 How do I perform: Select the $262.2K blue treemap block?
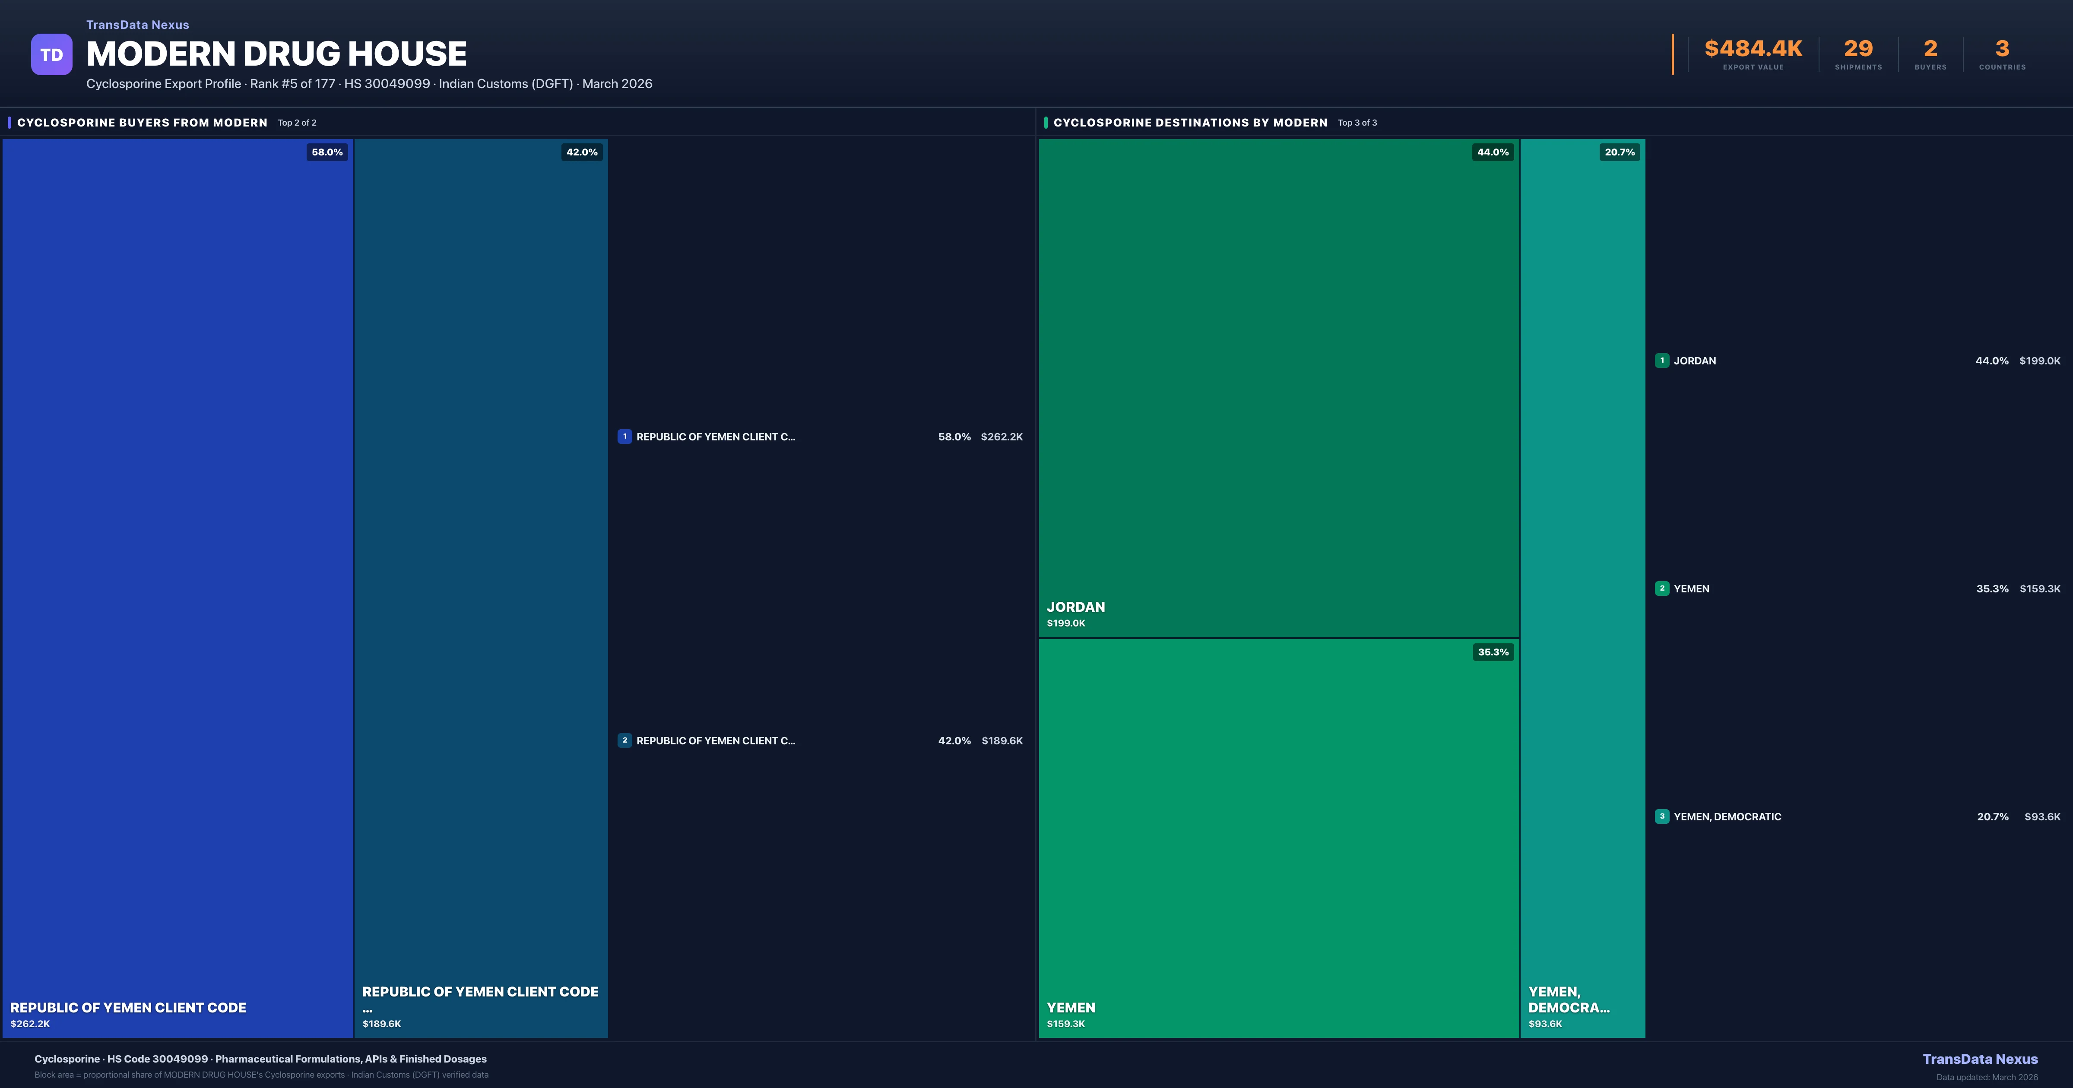177,588
